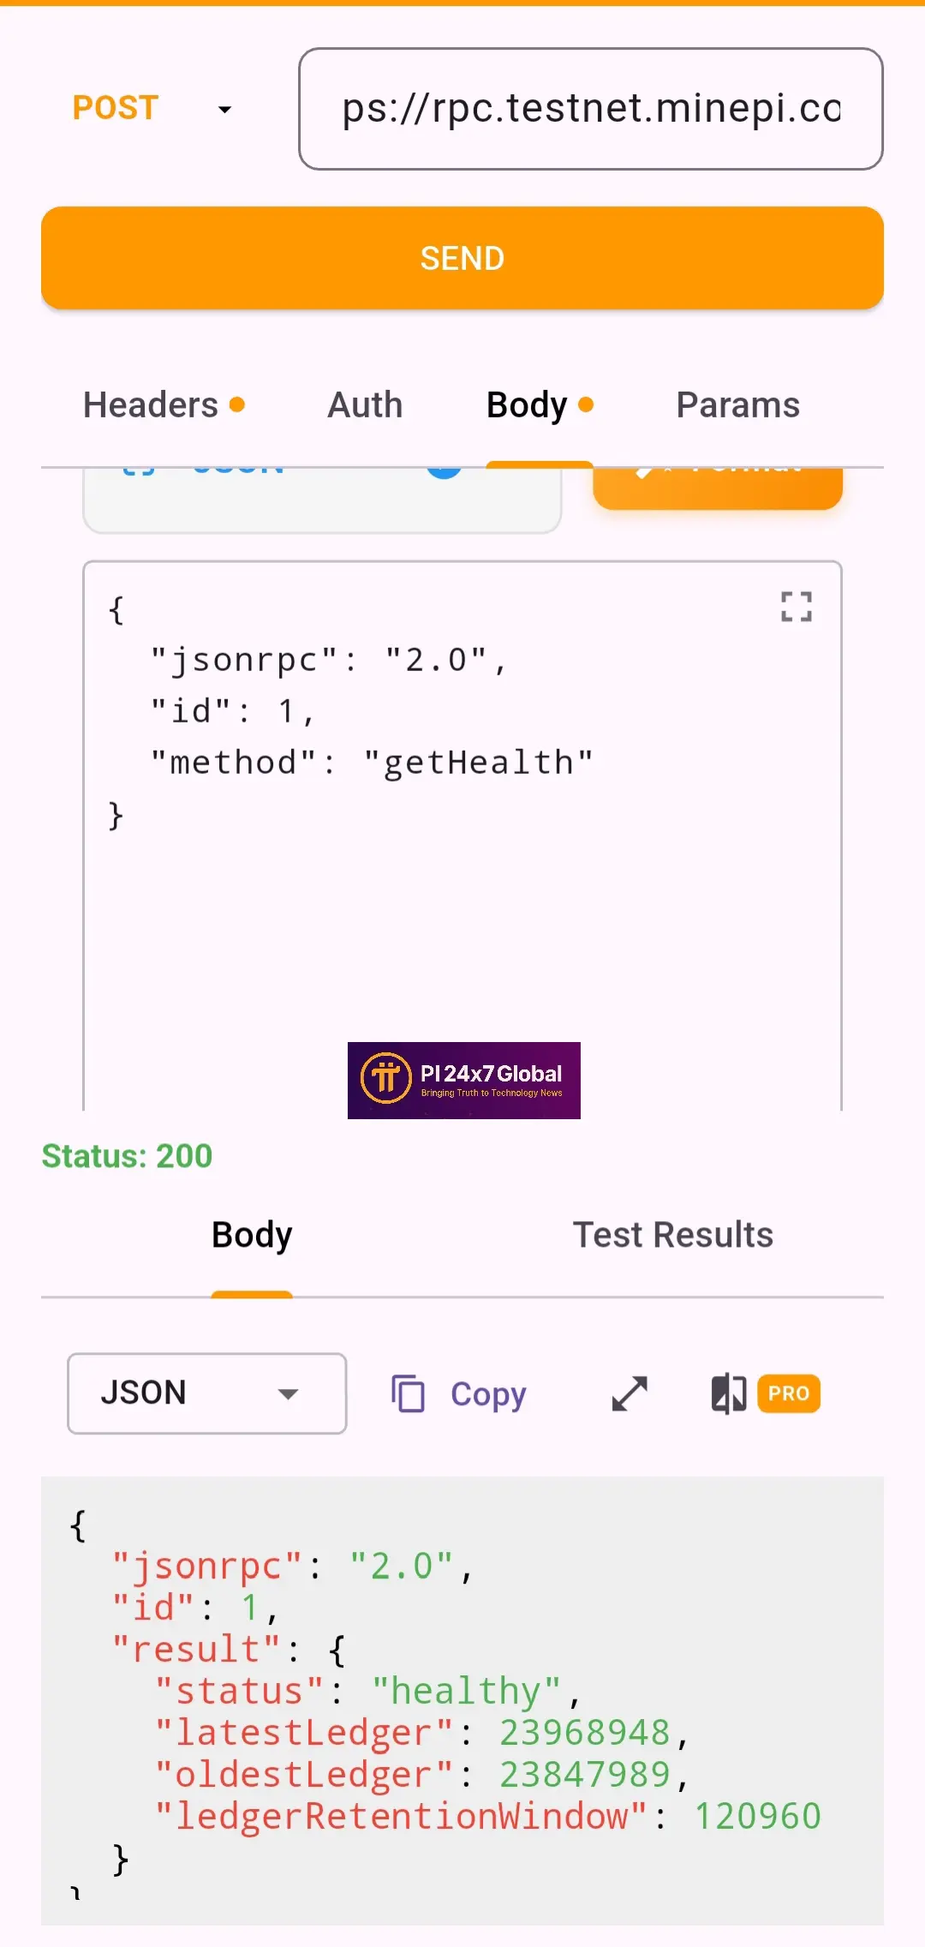Viewport: 925px width, 1947px height.
Task: Click the copy icon beside Copy
Action: pos(408,1393)
